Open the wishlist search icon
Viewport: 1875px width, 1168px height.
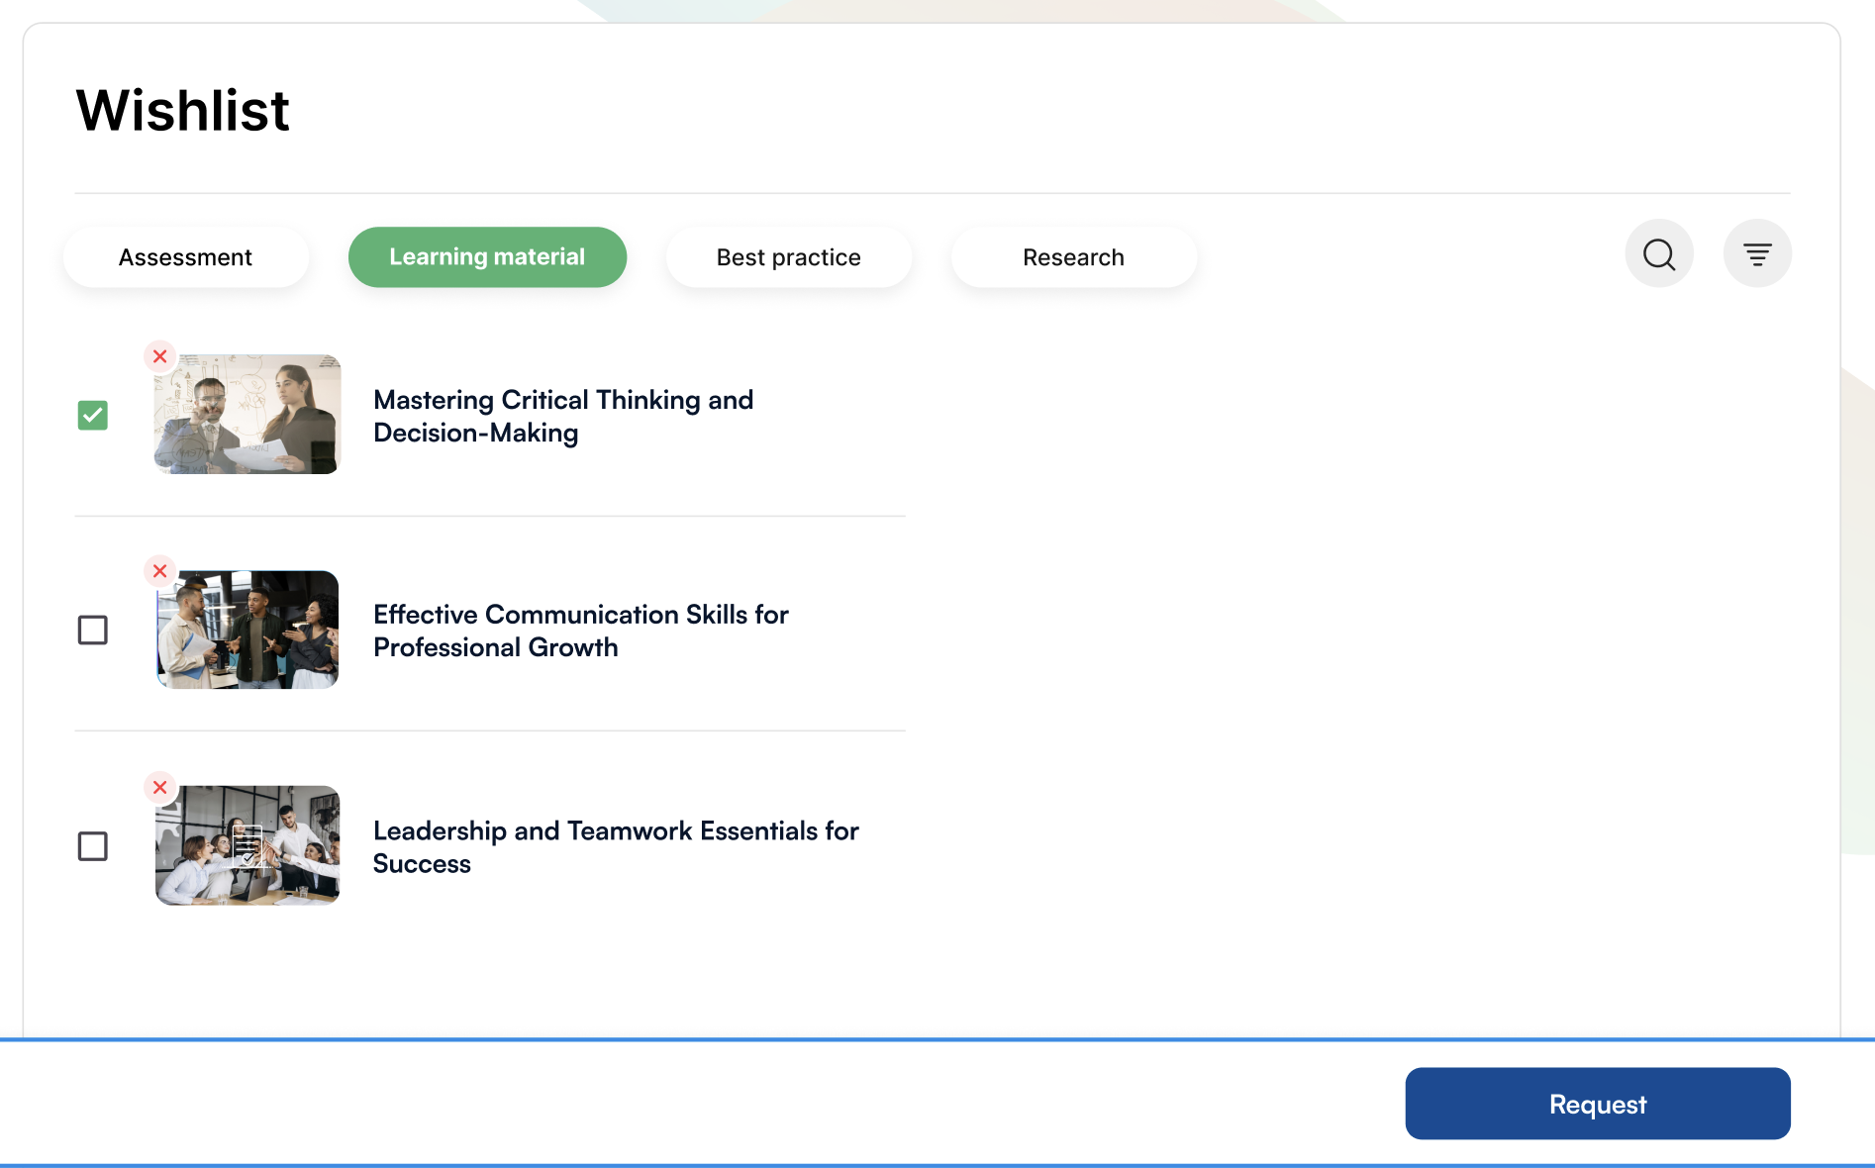pyautogui.click(x=1659, y=254)
